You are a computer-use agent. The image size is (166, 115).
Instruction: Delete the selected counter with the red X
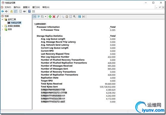pyautogui.click(x=54, y=17)
